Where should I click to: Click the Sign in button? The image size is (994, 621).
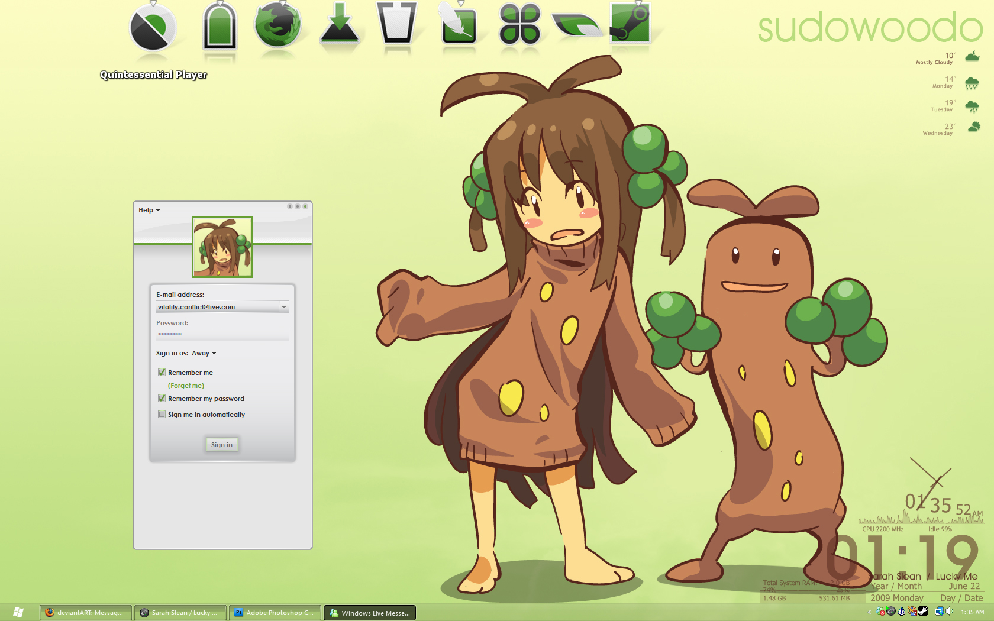coord(222,445)
